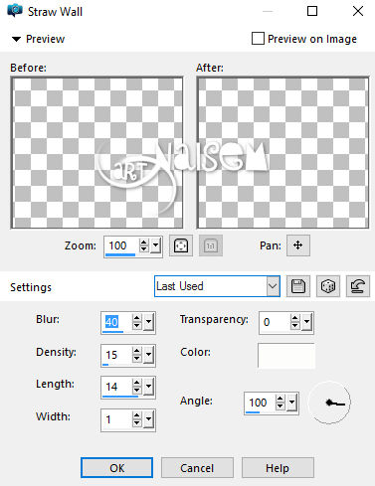375x486 pixels.
Task: Open the Last Used settings dropdown
Action: 217,286
